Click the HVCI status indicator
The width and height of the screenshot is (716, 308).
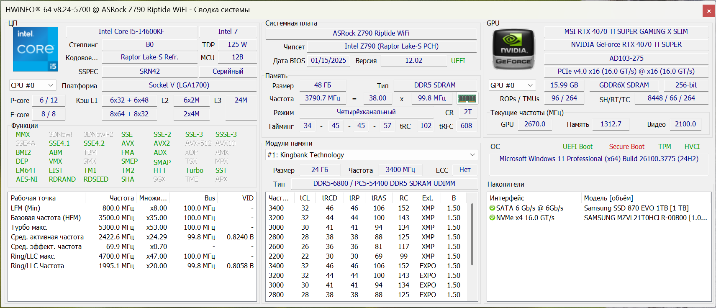coord(692,146)
